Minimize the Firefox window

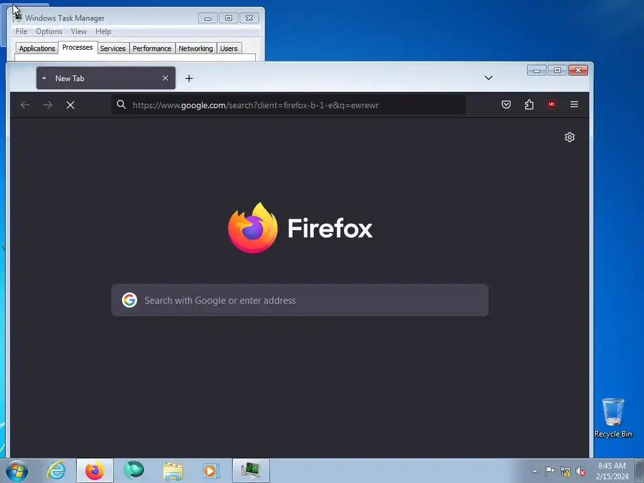pos(536,70)
